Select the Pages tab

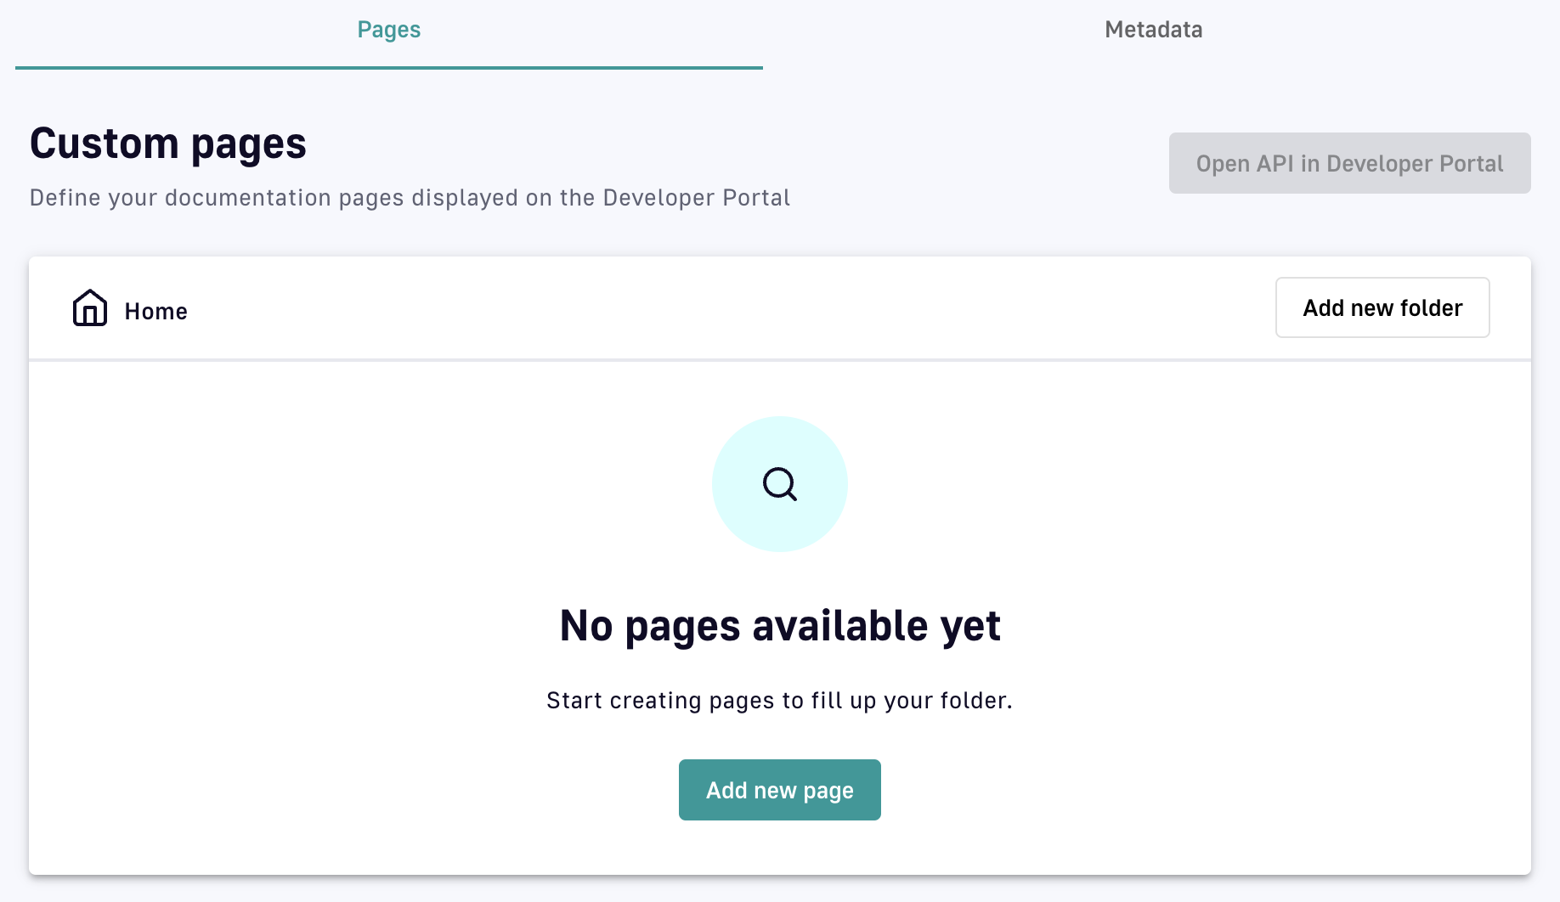click(389, 31)
